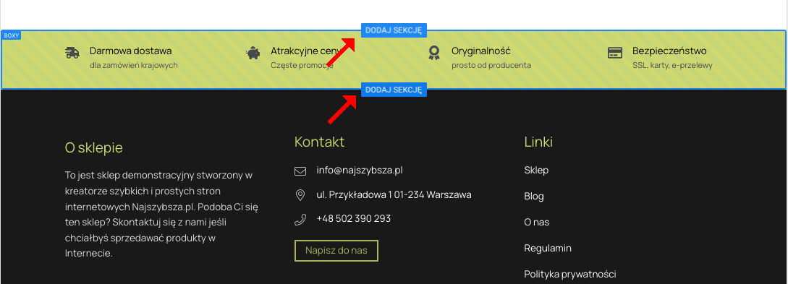Screen dimensions: 788x284
Task: Click the store description paragraph under O sklepie
Action: pos(162,215)
